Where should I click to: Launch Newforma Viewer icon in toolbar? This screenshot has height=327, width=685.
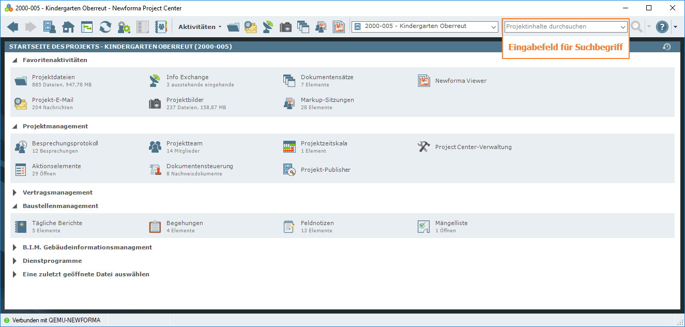339,27
